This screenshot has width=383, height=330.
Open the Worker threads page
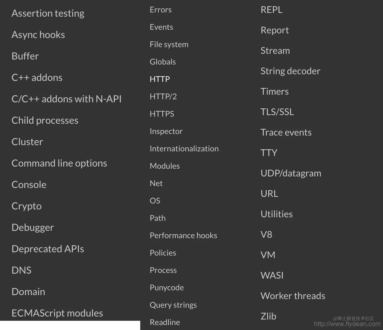(293, 296)
